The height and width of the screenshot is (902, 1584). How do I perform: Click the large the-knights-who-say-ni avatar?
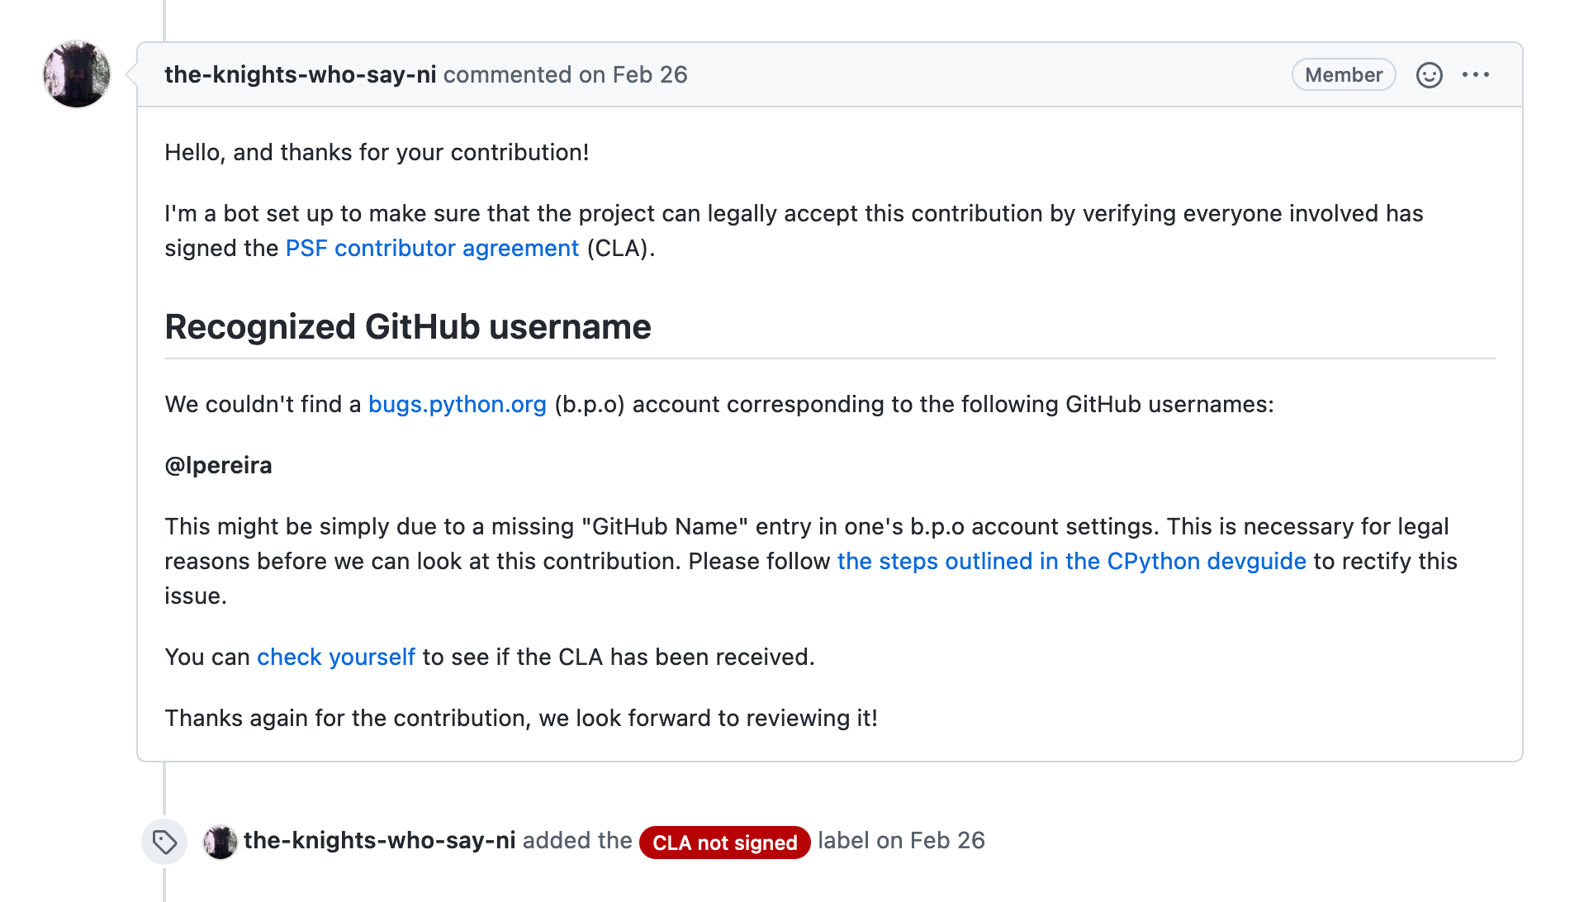(x=77, y=74)
